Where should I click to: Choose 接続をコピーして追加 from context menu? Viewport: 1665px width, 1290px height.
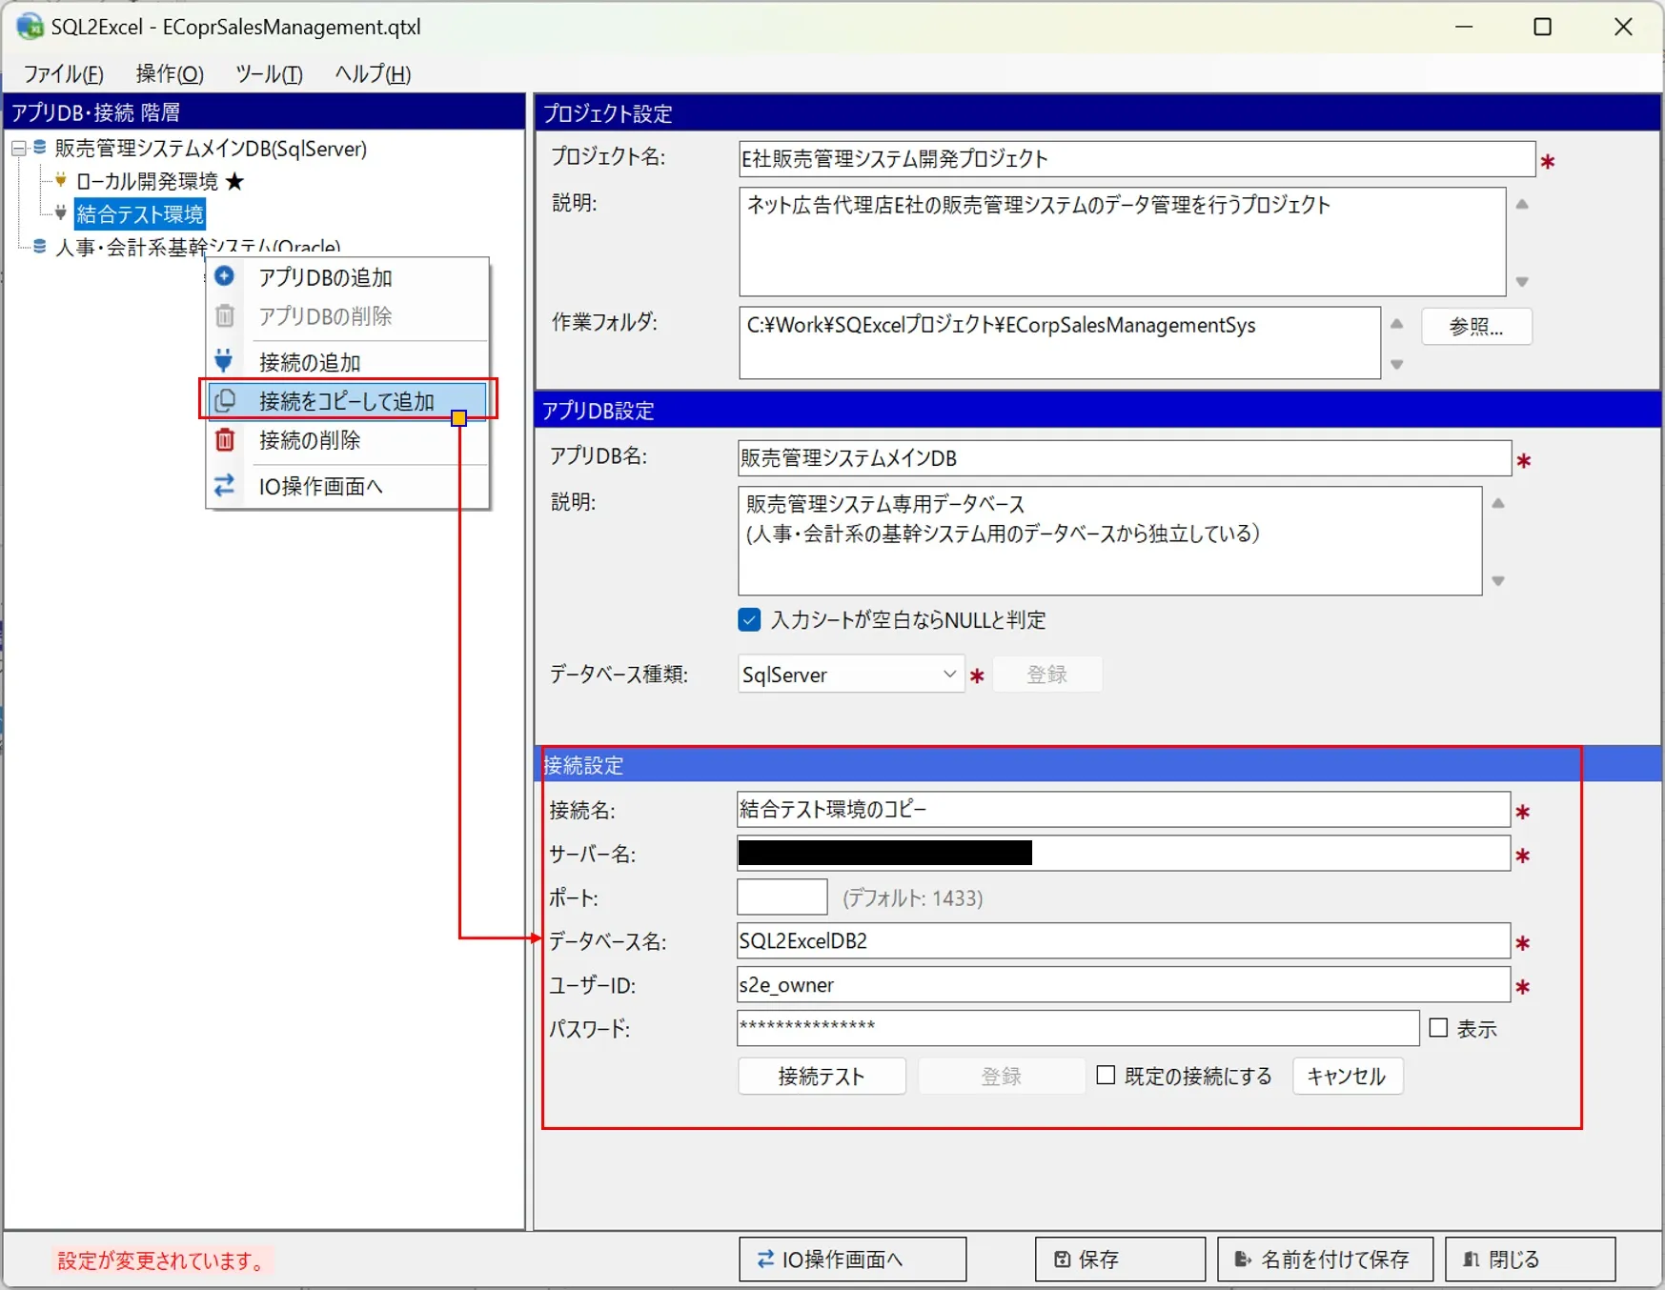tap(347, 401)
